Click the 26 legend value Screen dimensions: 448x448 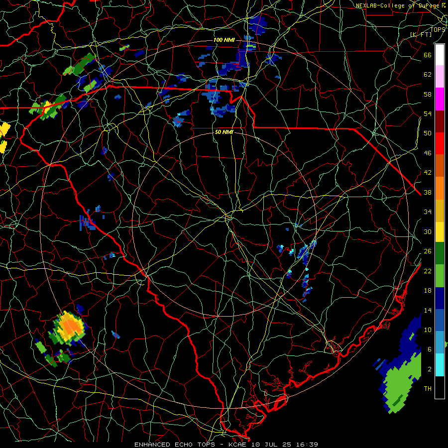(428, 251)
